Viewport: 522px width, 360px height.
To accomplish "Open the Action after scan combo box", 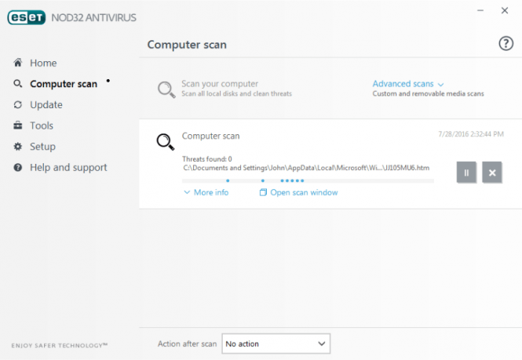I will pyautogui.click(x=276, y=344).
